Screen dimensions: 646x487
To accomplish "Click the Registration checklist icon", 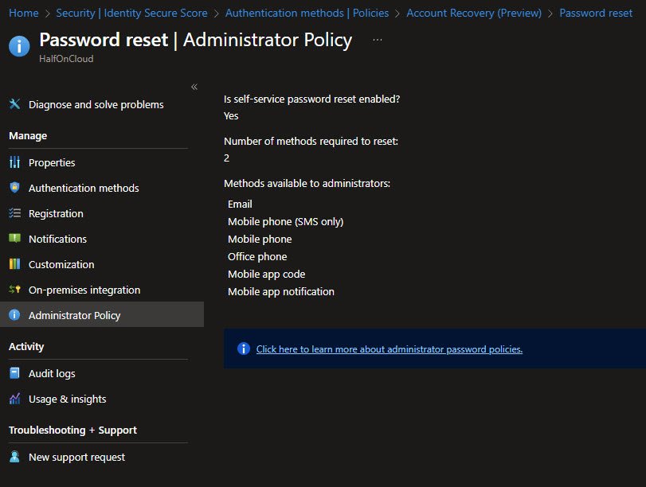I will click(x=14, y=213).
